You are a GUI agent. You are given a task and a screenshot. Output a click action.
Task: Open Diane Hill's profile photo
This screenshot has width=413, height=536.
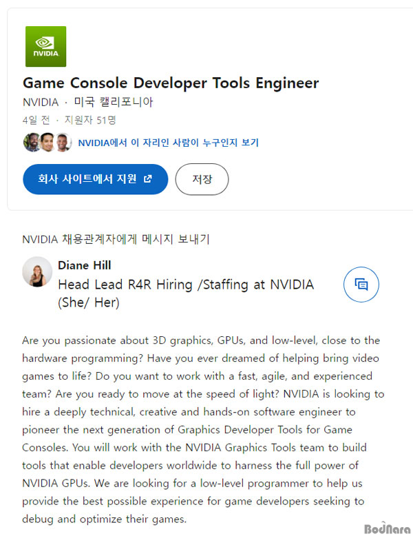(37, 272)
